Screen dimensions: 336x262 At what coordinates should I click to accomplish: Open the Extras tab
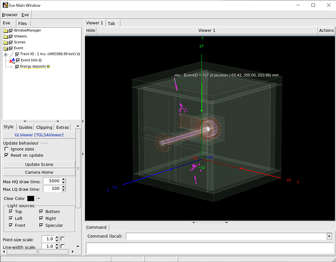62,127
